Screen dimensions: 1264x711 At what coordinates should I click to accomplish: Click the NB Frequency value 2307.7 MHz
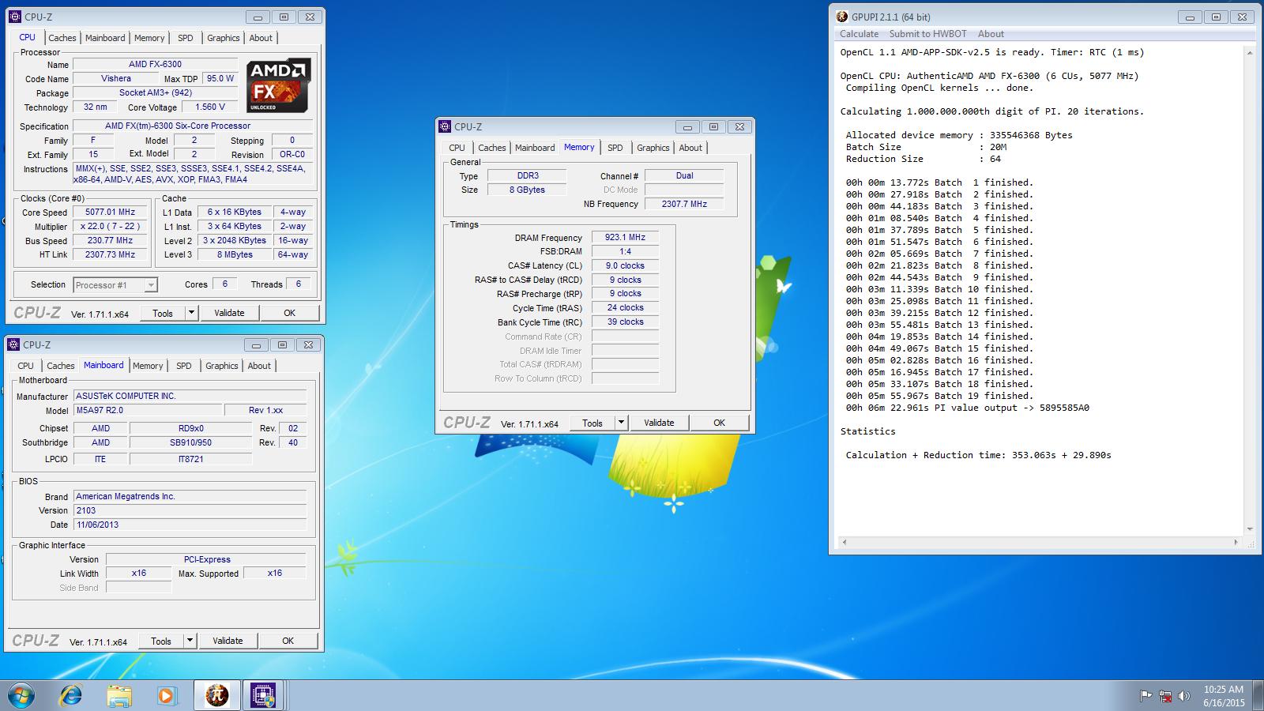click(684, 204)
